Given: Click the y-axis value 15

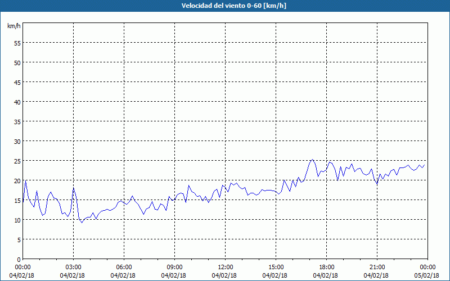Looking at the screenshot, I should 17,201.
